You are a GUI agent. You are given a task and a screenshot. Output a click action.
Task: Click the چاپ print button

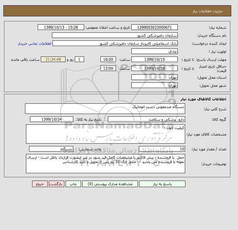tap(73, 184)
